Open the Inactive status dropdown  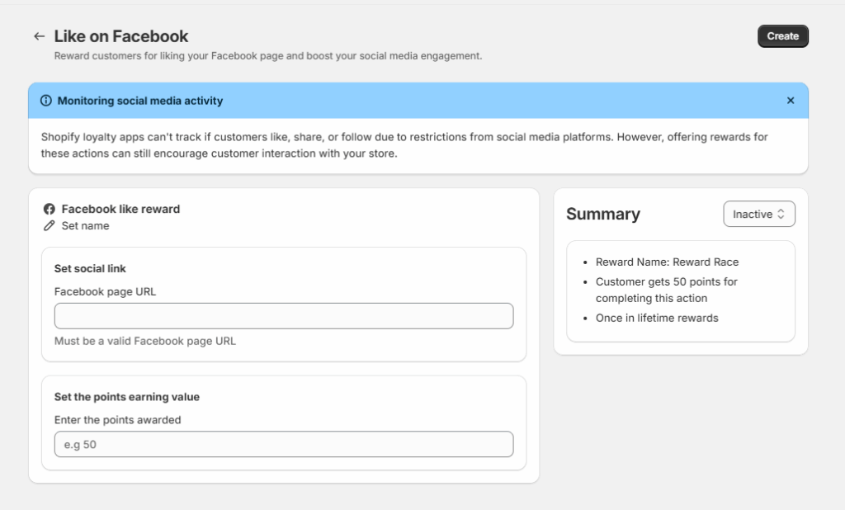coord(759,214)
